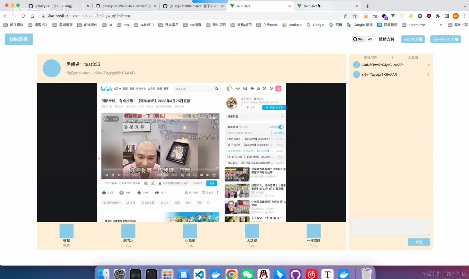This screenshot has width=469, height=279.
Task: Switch to the rightmost billd-live tab
Action: coord(328,6)
